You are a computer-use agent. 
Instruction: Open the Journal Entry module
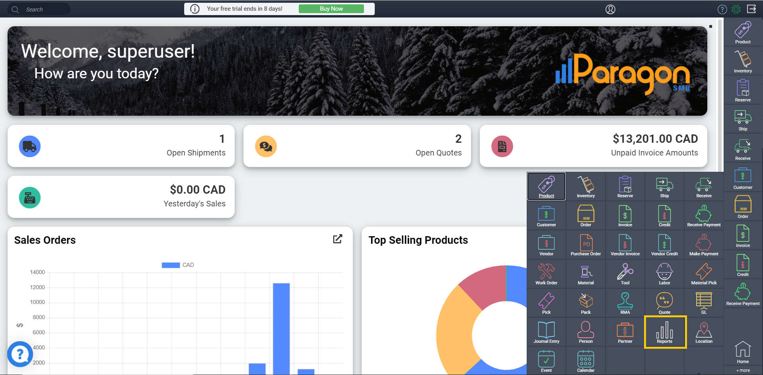546,332
